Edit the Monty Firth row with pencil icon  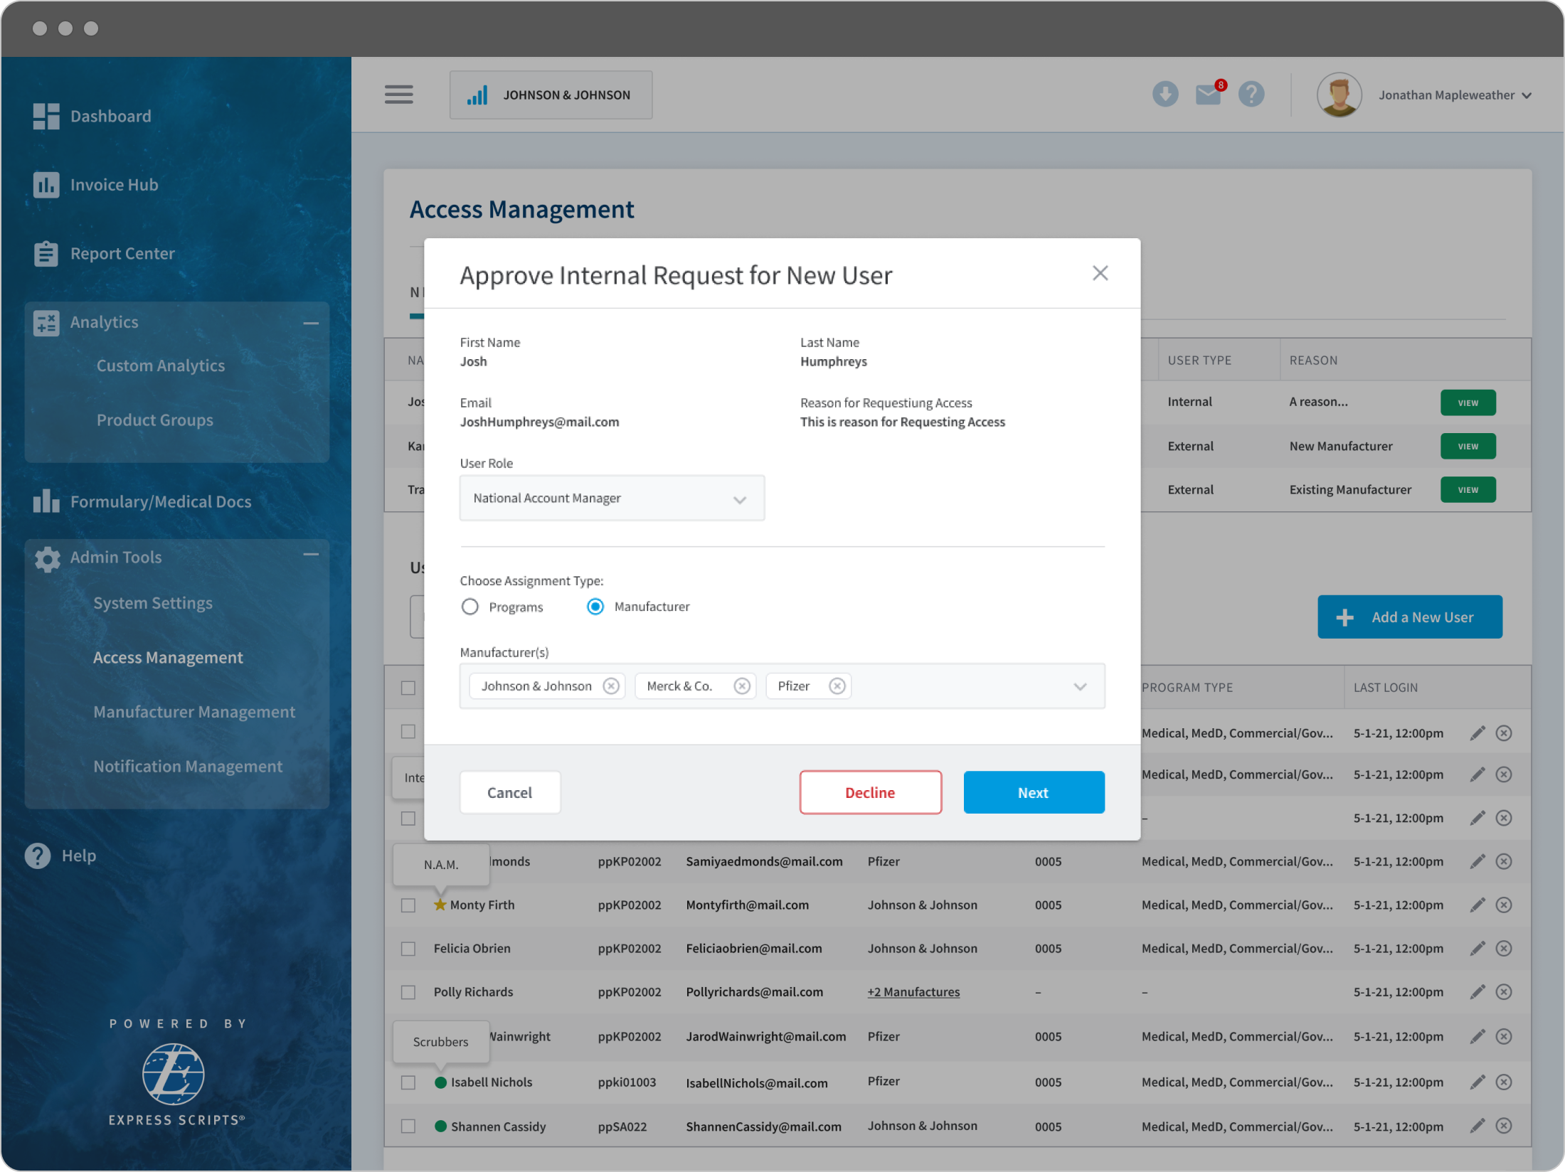point(1478,905)
